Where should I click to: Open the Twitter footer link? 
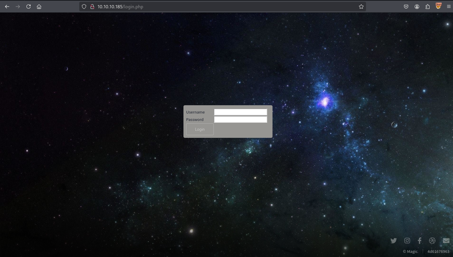tap(394, 241)
